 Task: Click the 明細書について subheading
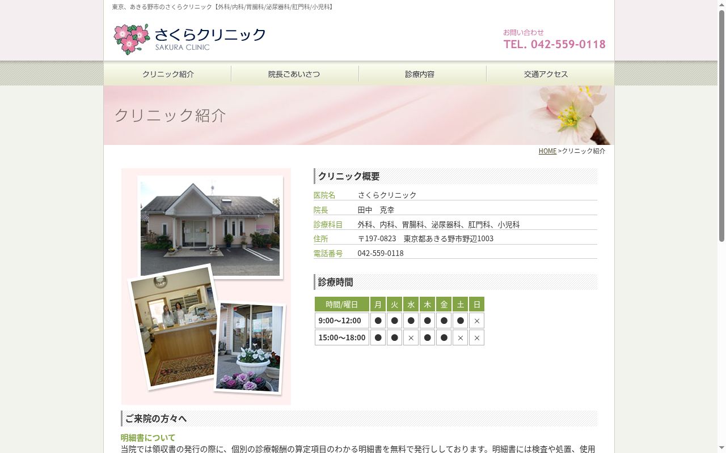(x=148, y=438)
